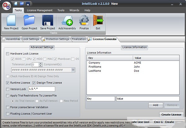The width and height of the screenshot is (186, 128).
Task: Enable Apply Trial Restrictions To License File
Action: coord(7,96)
